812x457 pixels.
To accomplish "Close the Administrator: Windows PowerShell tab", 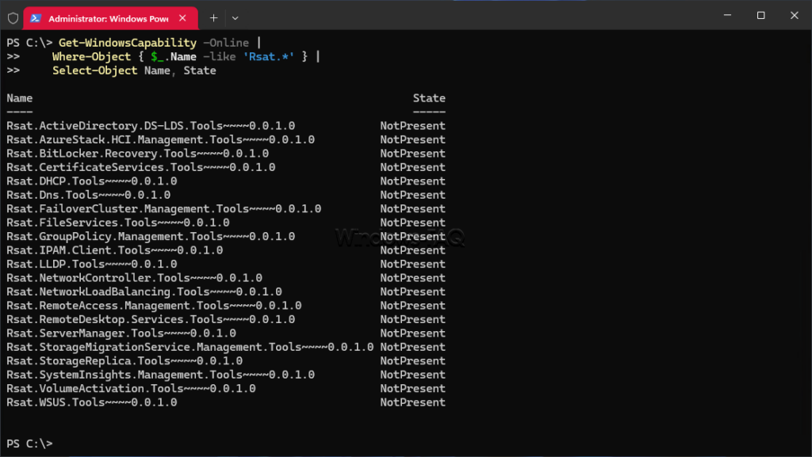I will point(182,18).
